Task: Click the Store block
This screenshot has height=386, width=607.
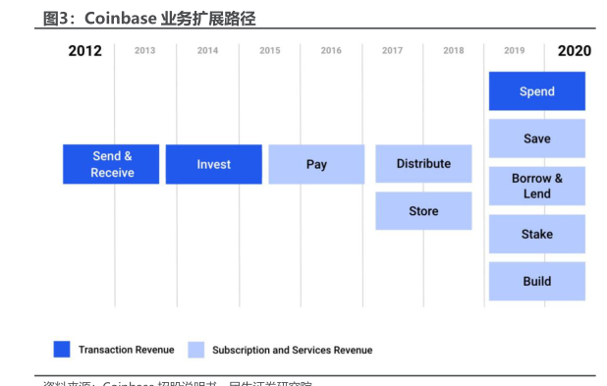Action: tap(423, 211)
